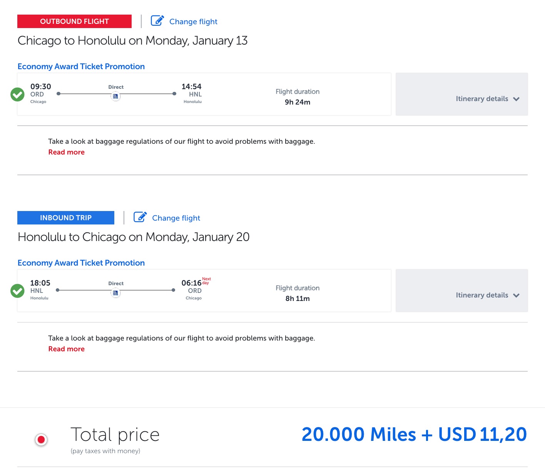
Task: Expand outbound Itinerary details chevron
Action: pos(516,99)
